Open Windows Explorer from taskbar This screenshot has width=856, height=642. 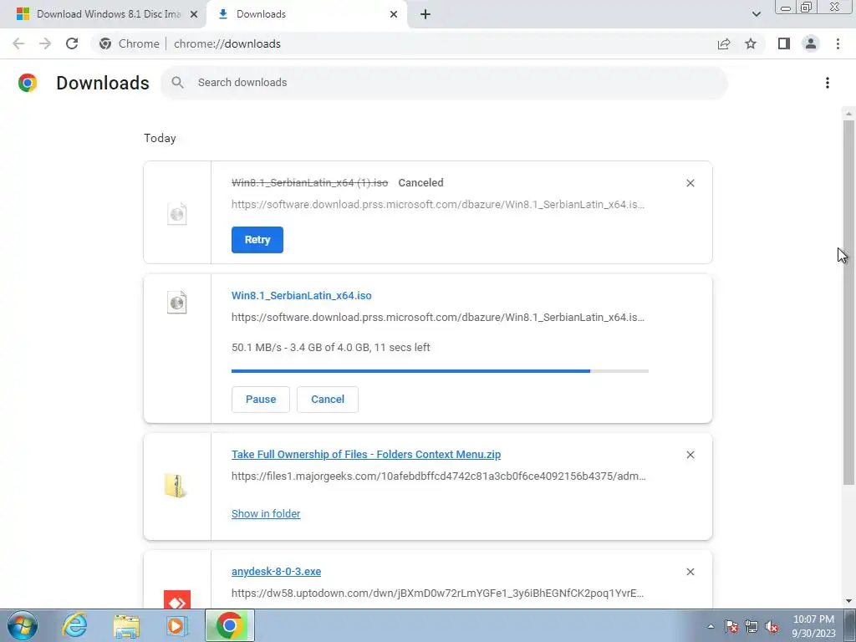click(x=126, y=626)
